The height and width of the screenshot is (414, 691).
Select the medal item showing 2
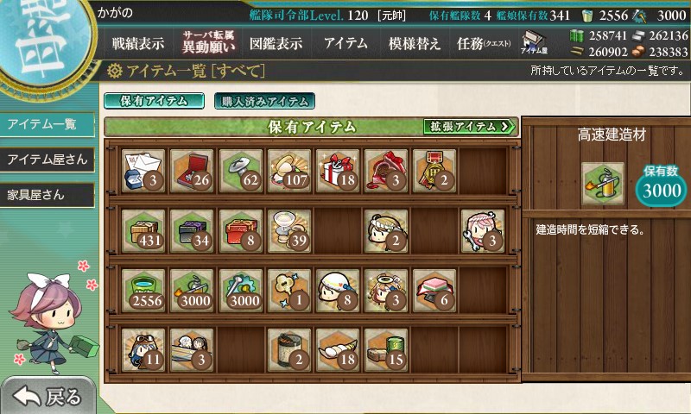[434, 171]
